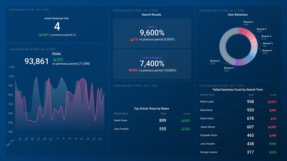The image size is (287, 161).
Task: Click the 148% change badge
Action: [x=272, y=127]
